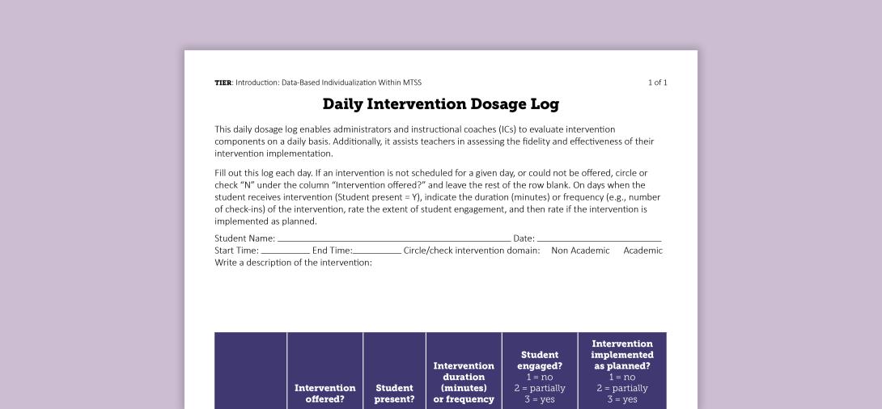Click the End Time blank field

(376, 251)
